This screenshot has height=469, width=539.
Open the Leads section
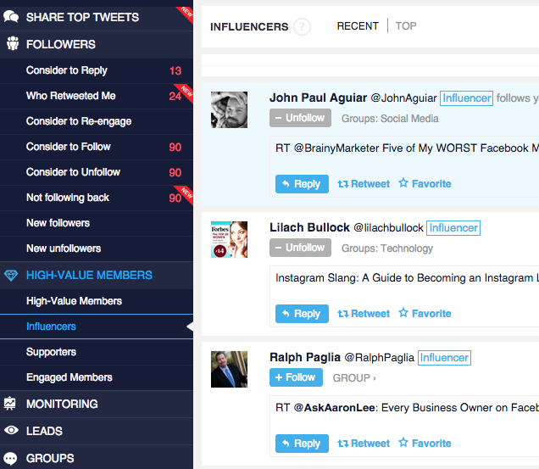97,431
